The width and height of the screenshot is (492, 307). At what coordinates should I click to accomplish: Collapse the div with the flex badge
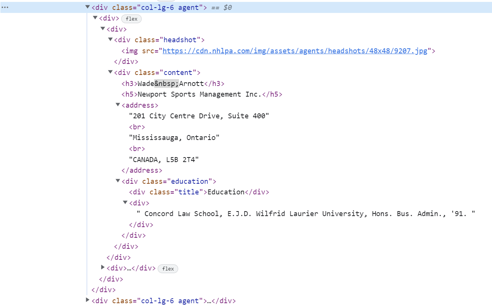pos(95,18)
